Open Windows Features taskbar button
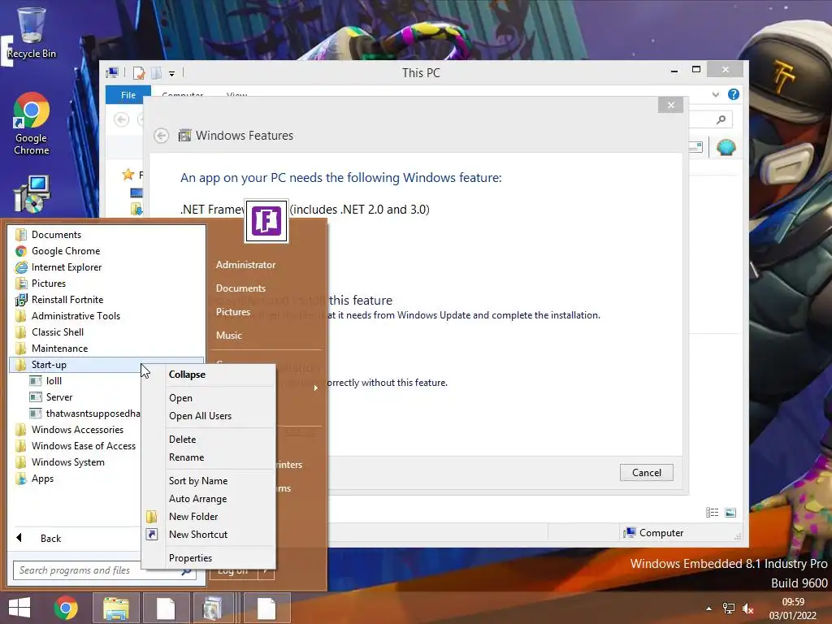Screen dimensions: 832x624 coord(214,608)
